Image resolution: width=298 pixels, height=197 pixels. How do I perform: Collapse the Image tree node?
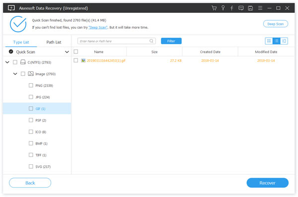pos(15,74)
